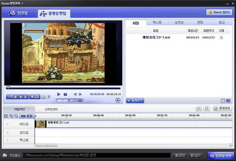Step forward one frame
Screen dimensions: 236x161
(80, 94)
